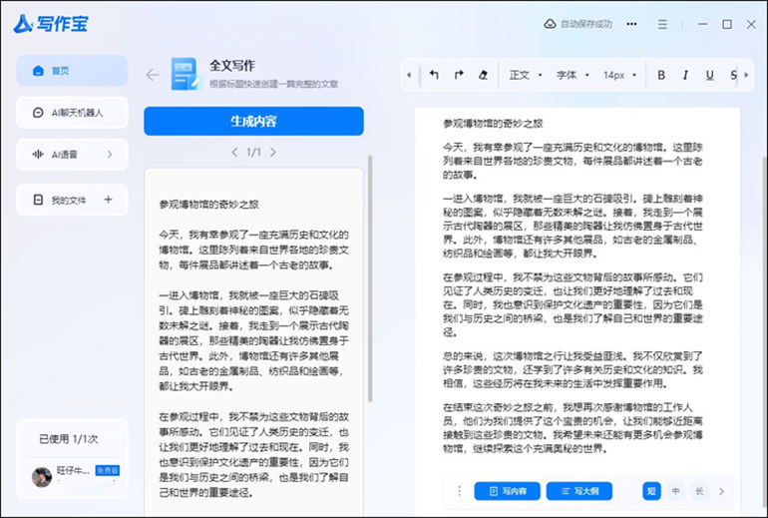Clear formatting with eraser icon
The image size is (768, 518).
click(483, 75)
